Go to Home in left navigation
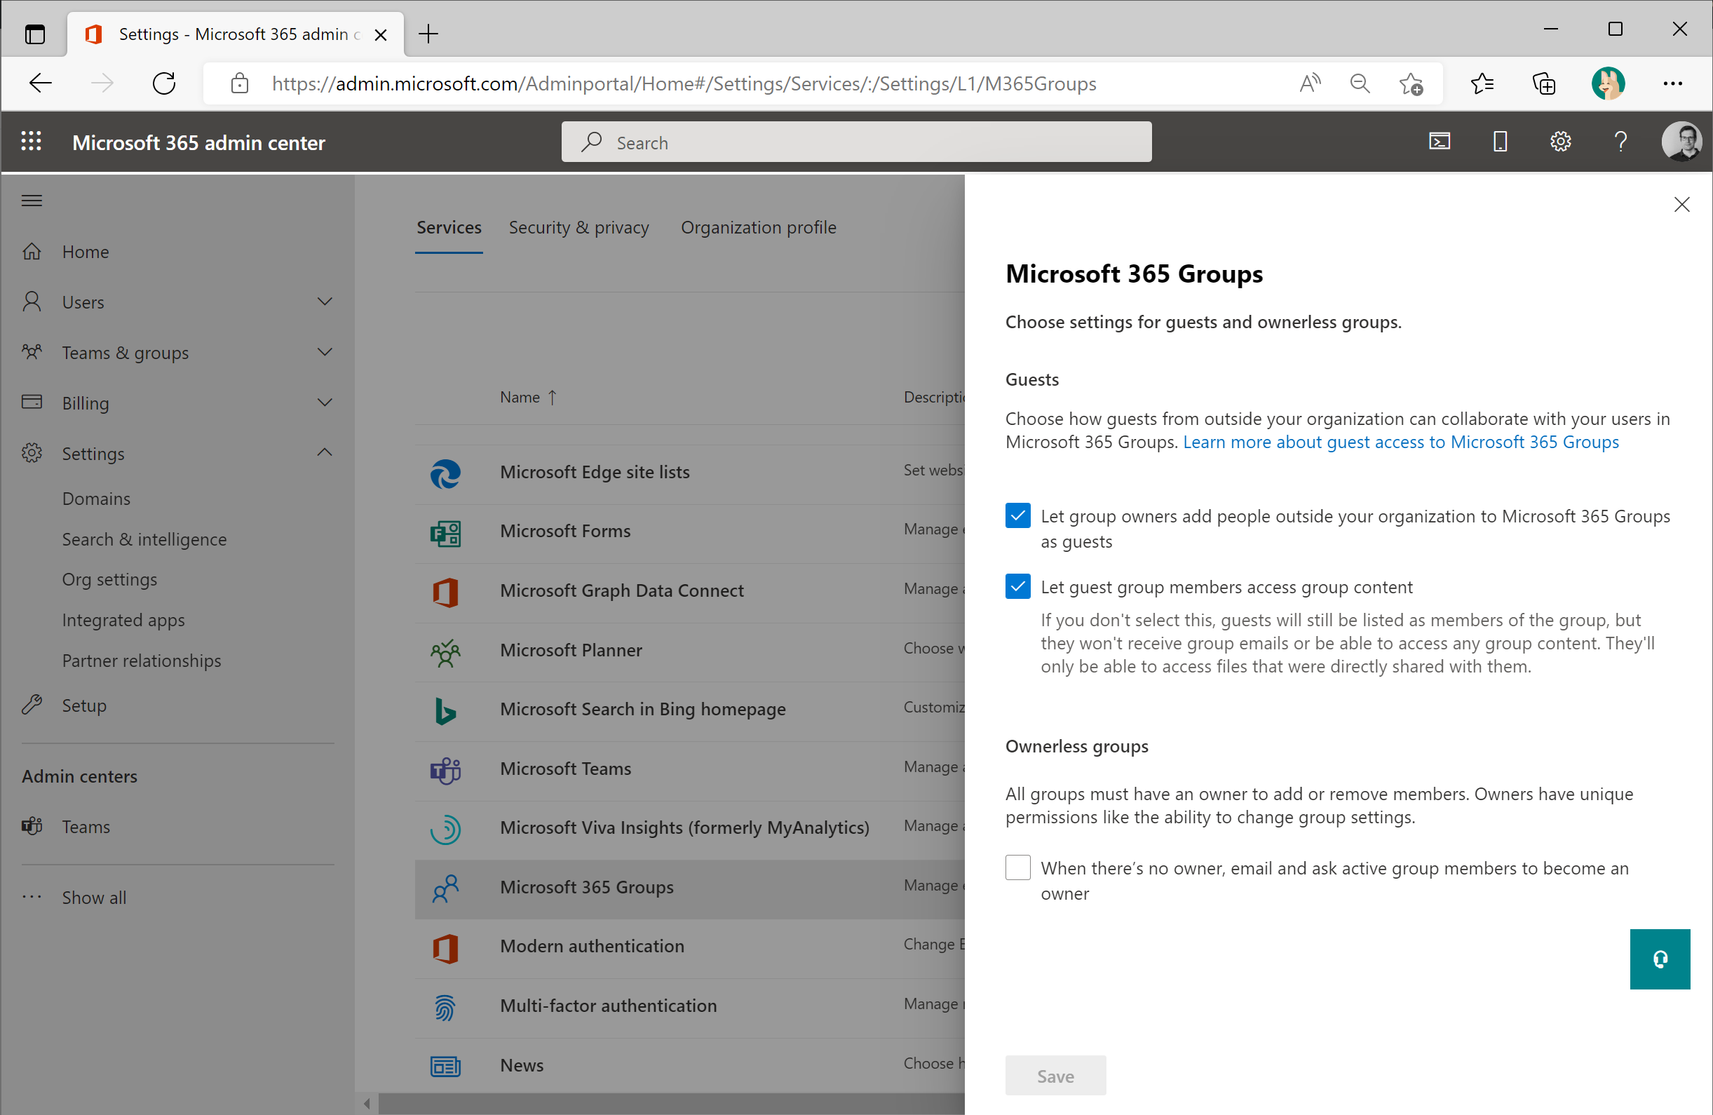1713x1115 pixels. coord(85,252)
